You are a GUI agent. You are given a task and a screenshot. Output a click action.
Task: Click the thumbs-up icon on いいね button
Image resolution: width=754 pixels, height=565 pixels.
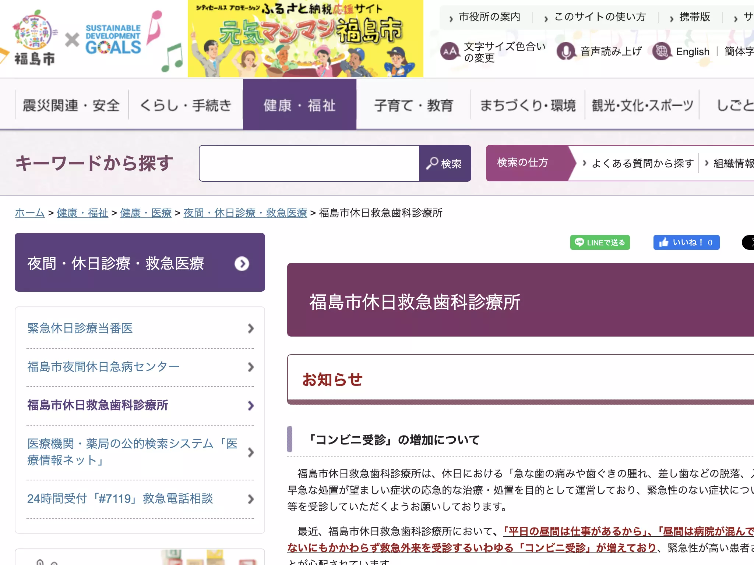[663, 242]
